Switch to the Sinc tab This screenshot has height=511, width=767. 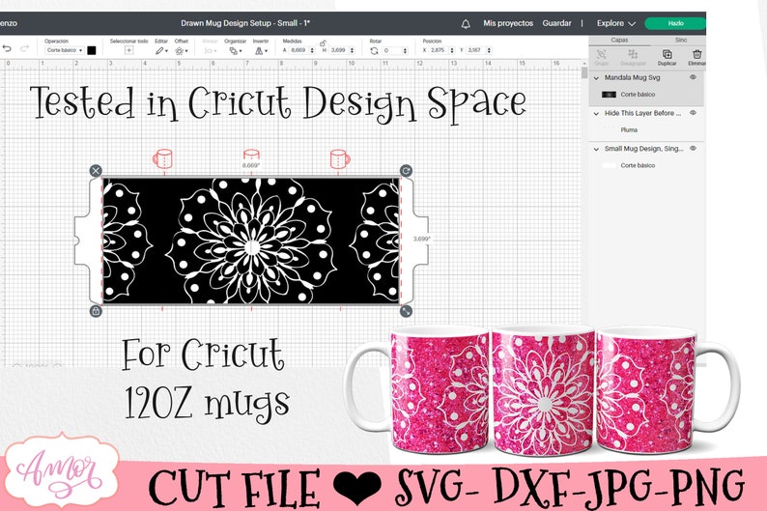681,41
